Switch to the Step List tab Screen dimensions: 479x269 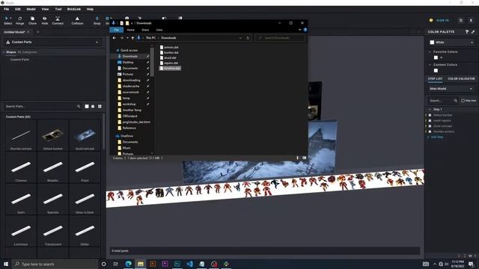point(435,78)
